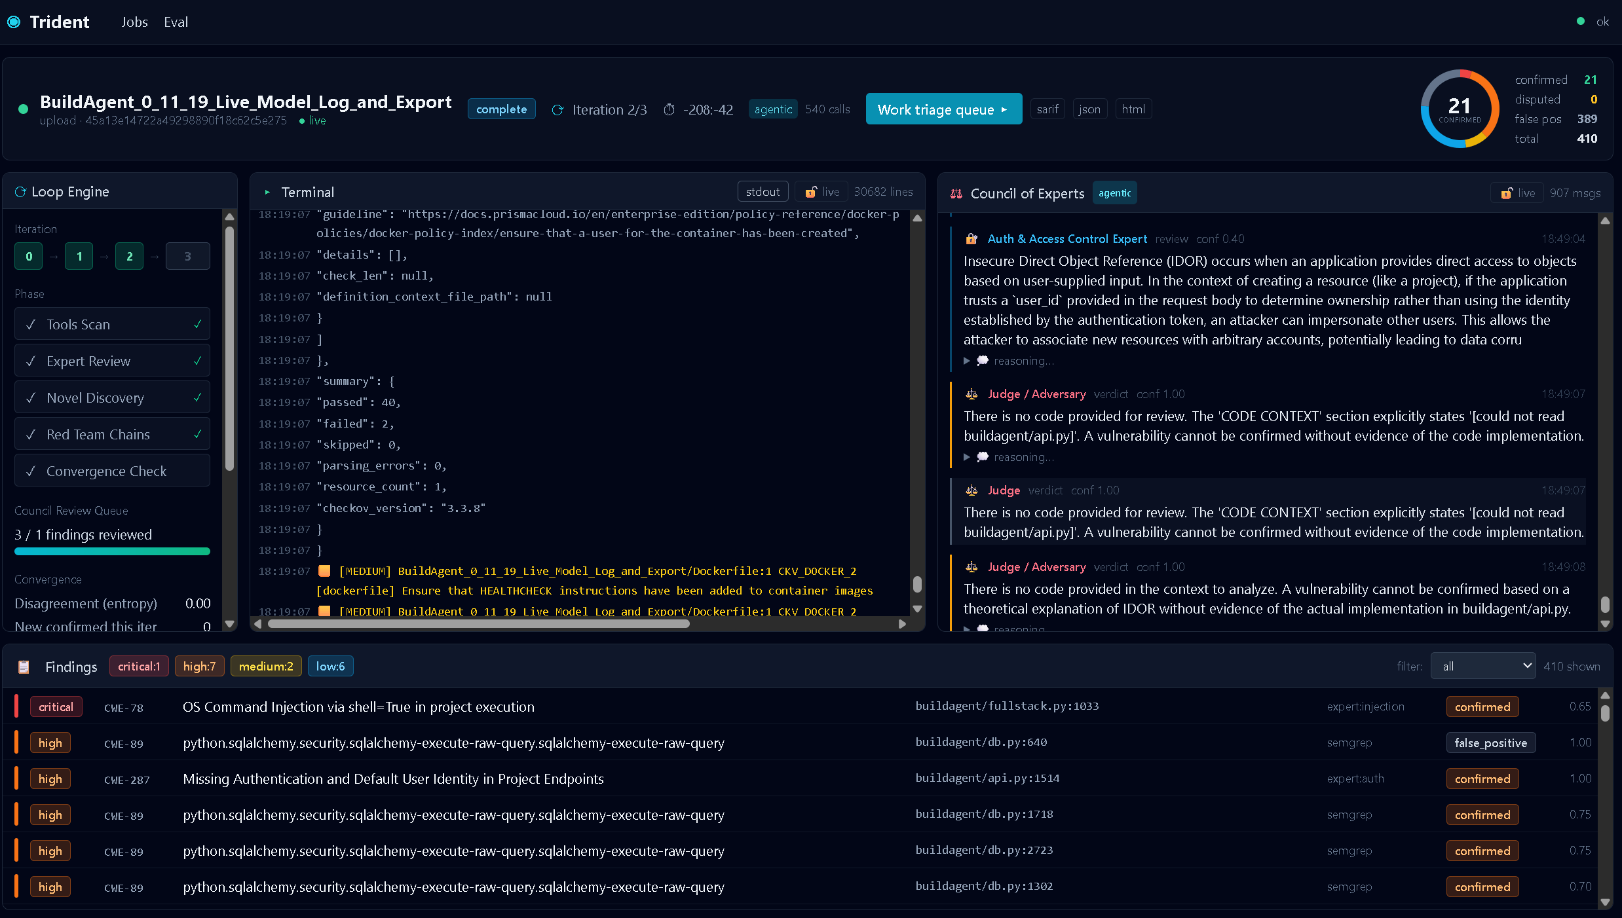Image resolution: width=1622 pixels, height=918 pixels.
Task: Filter findings by medium:2
Action: 266,666
